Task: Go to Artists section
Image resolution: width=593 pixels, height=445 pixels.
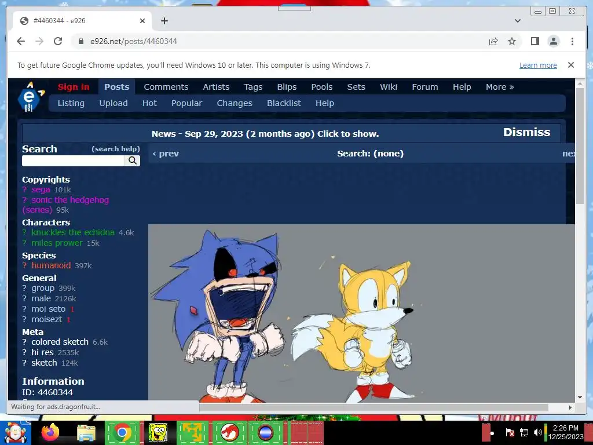Action: tap(216, 87)
